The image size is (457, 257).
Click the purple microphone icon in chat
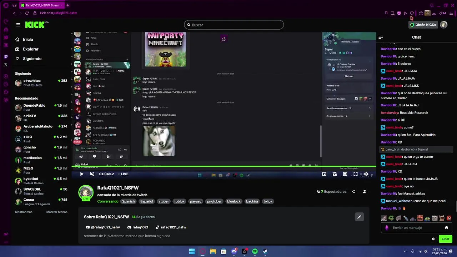pos(387,228)
